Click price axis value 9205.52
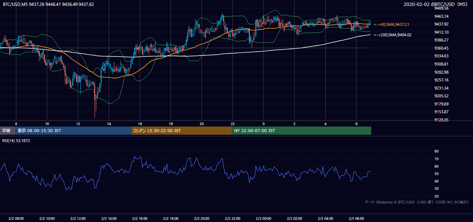Image resolution: width=473 pixels, height=222 pixels. [441, 96]
